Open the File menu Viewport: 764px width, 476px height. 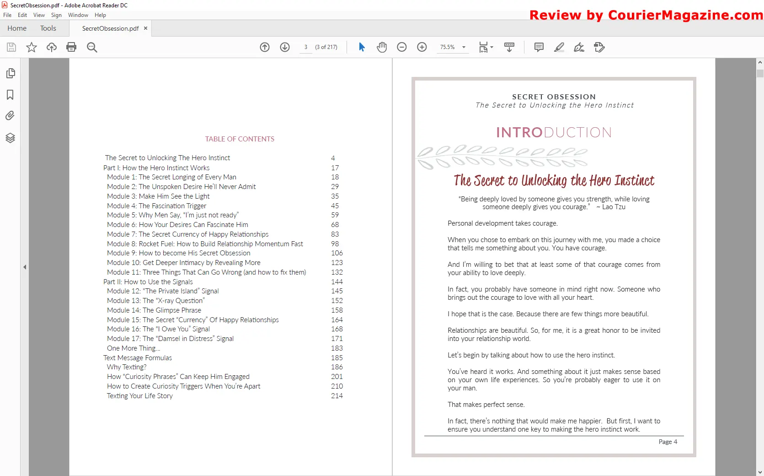pos(7,15)
